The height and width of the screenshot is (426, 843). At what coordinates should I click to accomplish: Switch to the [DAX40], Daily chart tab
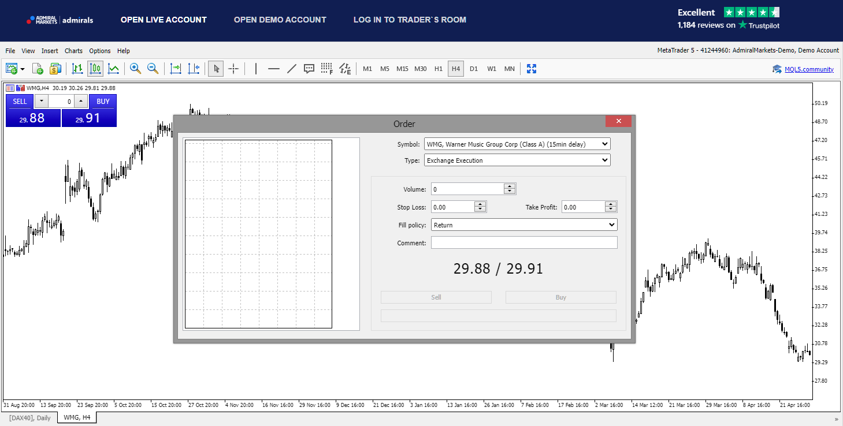[x=30, y=417]
